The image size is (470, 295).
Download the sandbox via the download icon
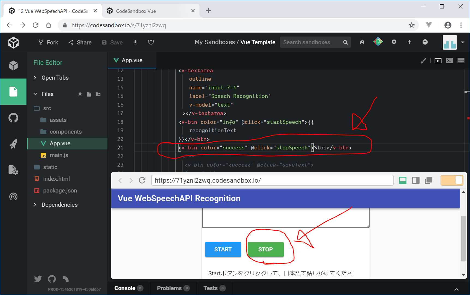point(135,42)
